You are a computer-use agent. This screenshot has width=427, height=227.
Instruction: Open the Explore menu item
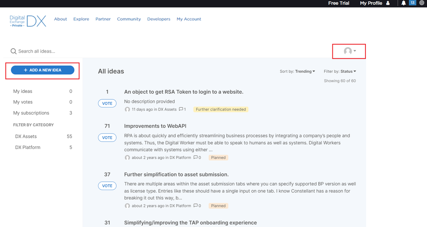(81, 19)
